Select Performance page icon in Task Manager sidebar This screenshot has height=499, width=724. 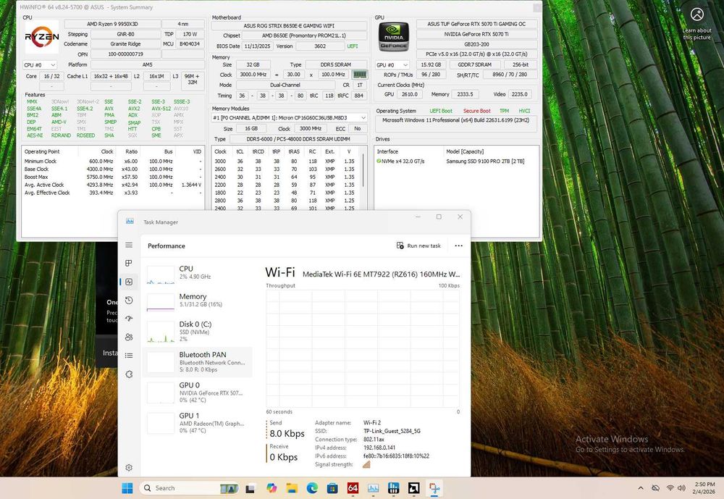tap(129, 282)
